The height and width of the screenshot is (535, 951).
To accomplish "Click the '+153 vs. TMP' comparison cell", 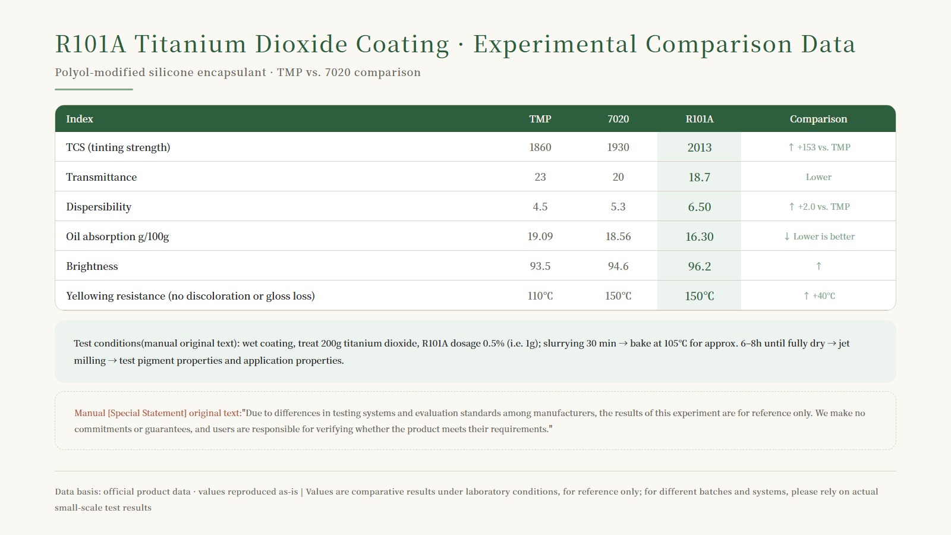I will point(818,147).
